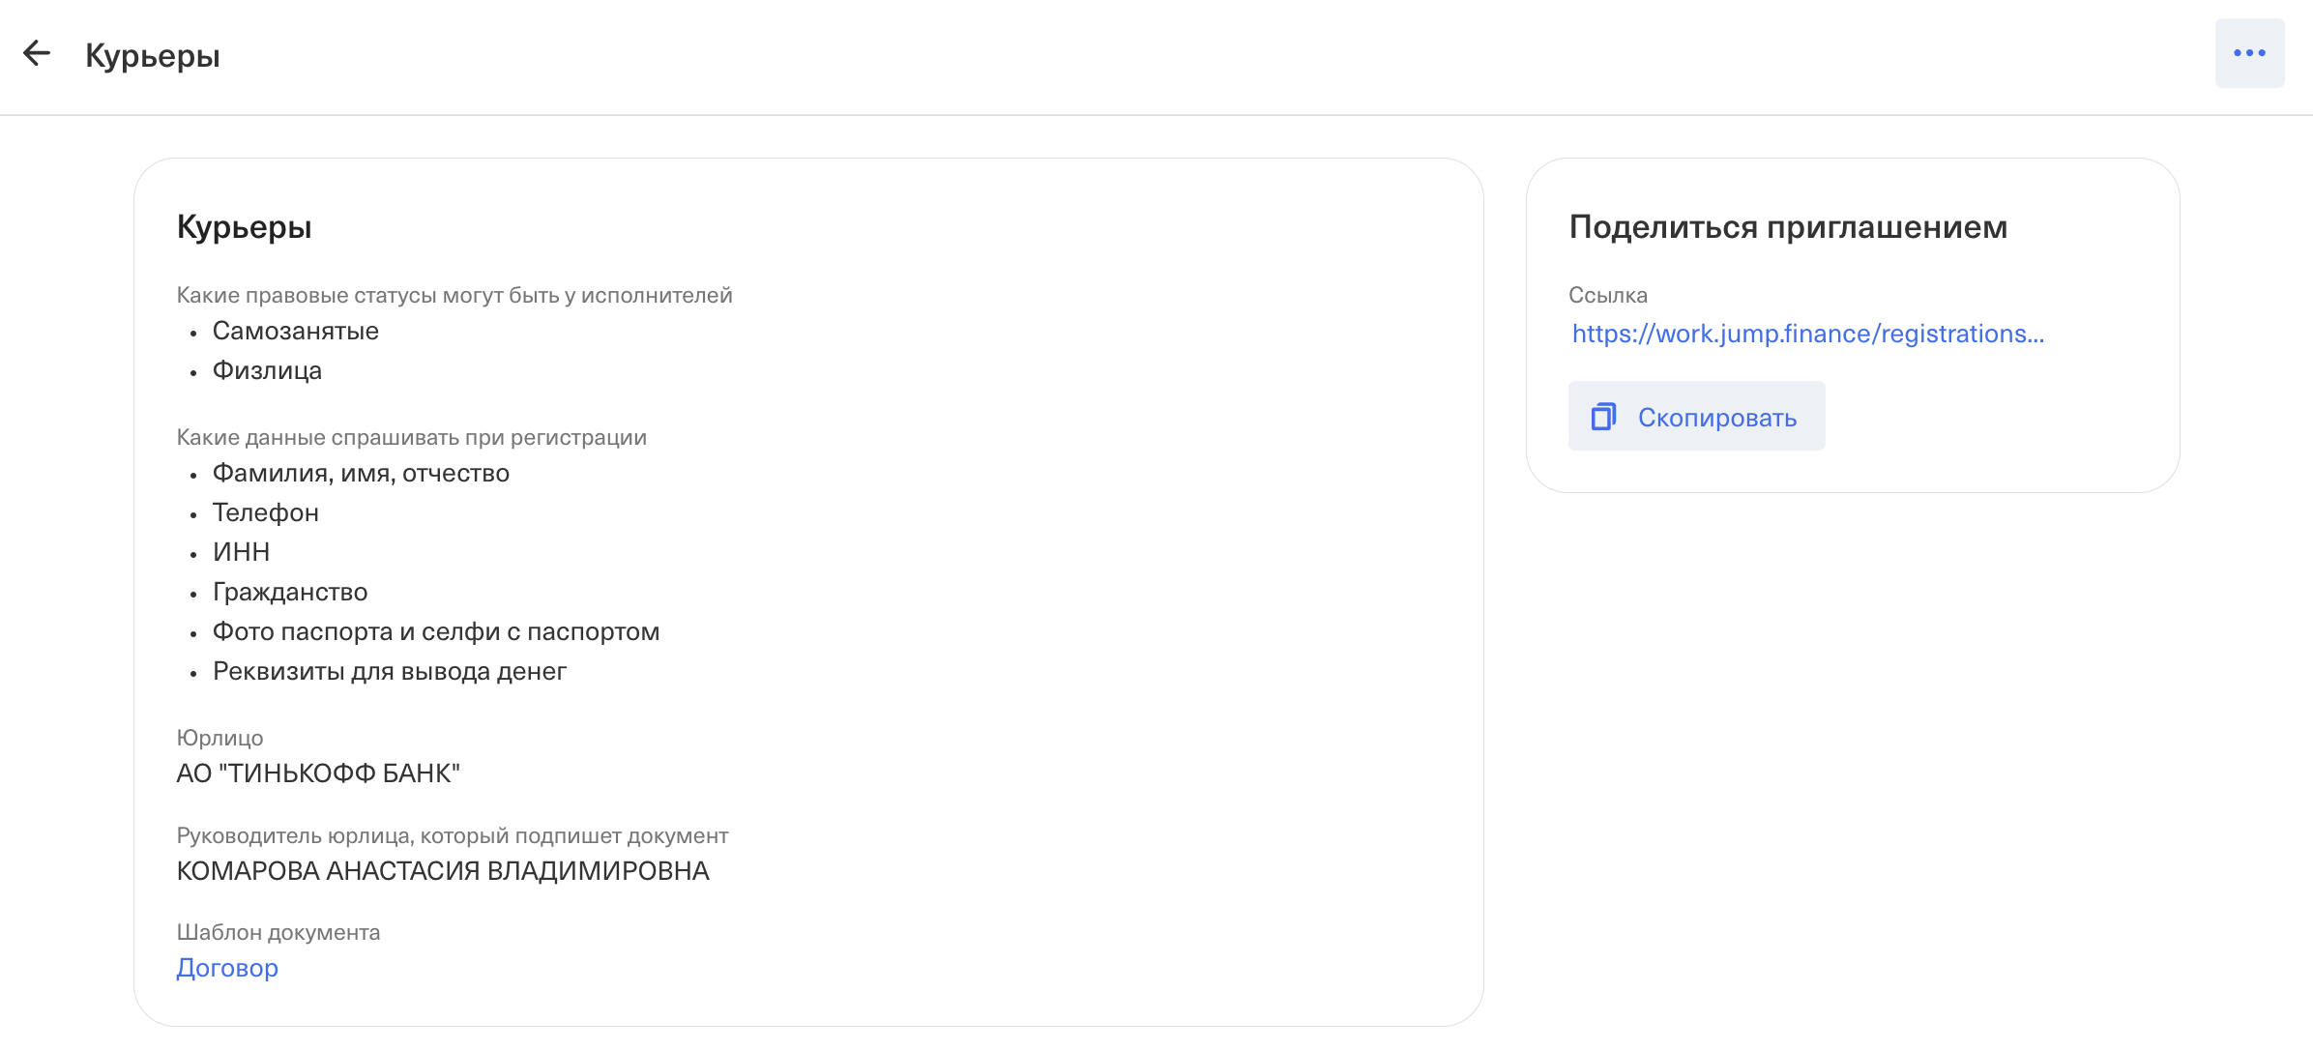Select the Самозанятые list item
Image resolution: width=2313 pixels, height=1050 pixels.
pyautogui.click(x=295, y=331)
